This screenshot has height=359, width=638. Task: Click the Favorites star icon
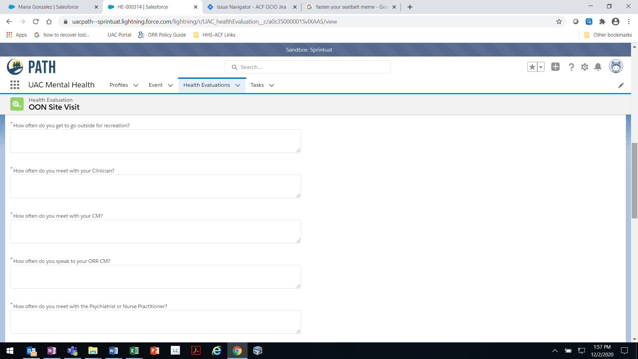pos(532,67)
